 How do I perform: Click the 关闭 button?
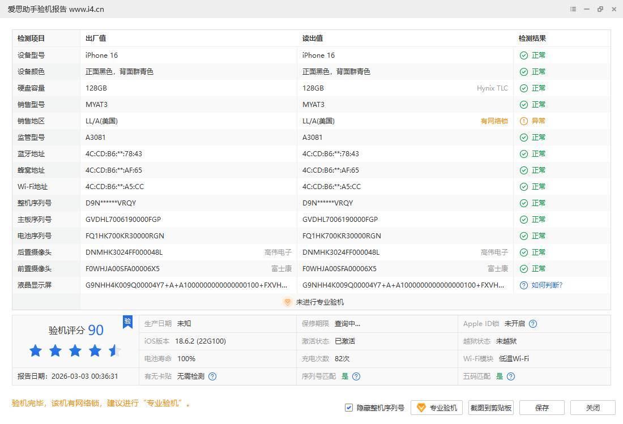[592, 408]
